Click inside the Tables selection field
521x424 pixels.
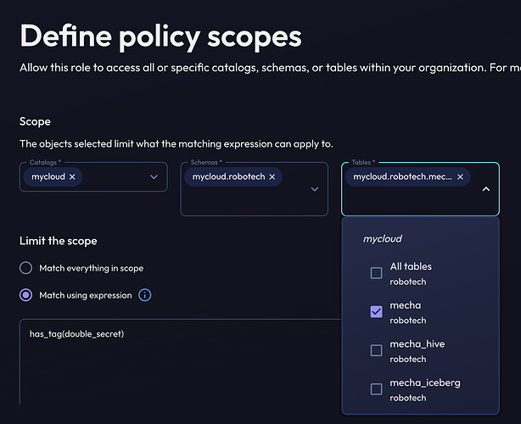[407, 199]
